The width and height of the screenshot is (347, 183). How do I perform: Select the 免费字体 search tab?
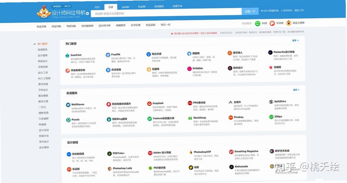click(177, 6)
